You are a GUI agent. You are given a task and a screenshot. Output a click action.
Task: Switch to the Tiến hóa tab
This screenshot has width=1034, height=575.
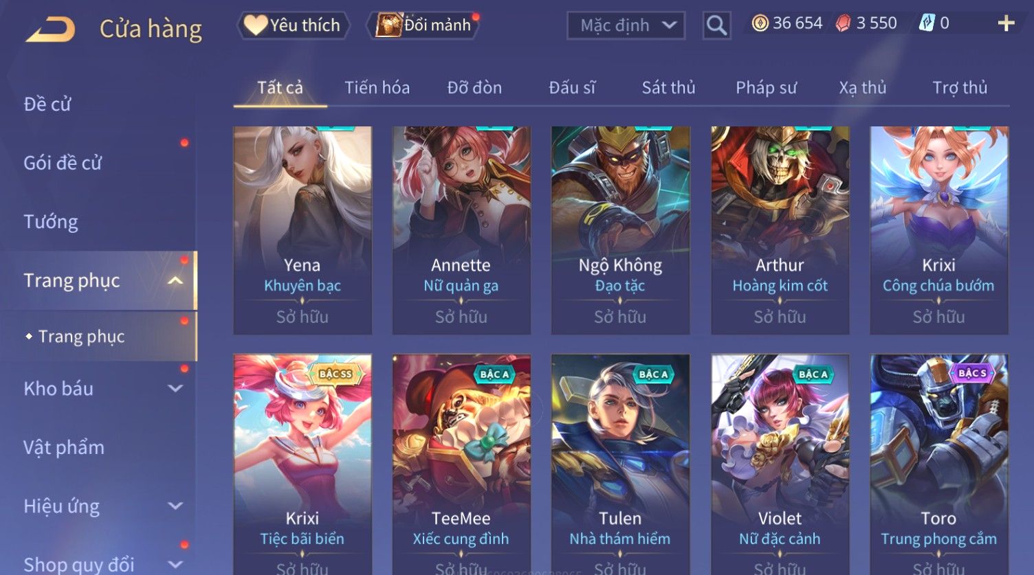pos(377,88)
